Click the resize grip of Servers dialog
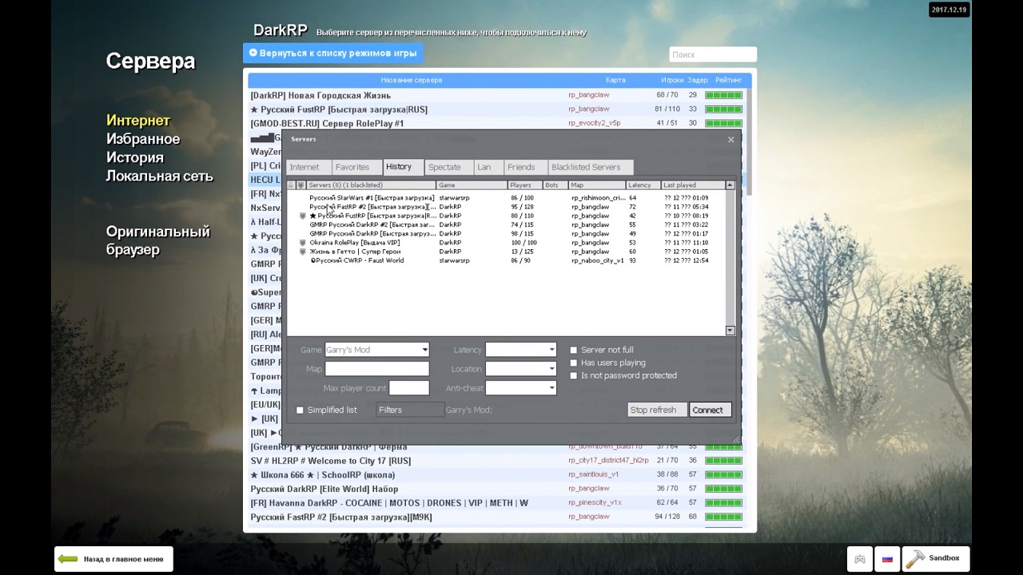 click(x=736, y=439)
